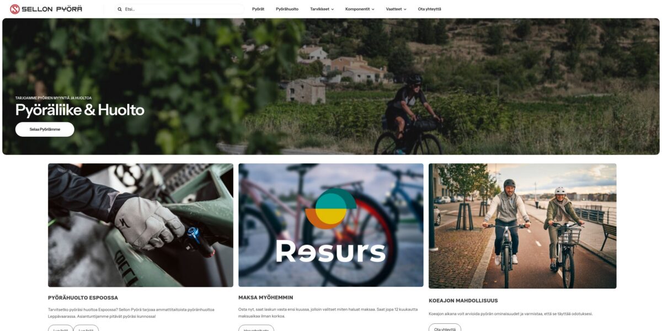
Task: Expand the Vaatteet dropdown
Action: tap(396, 9)
